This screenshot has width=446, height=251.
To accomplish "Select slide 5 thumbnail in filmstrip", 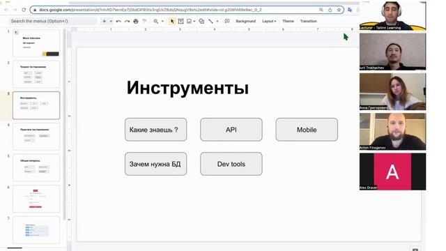I will pos(36,167).
